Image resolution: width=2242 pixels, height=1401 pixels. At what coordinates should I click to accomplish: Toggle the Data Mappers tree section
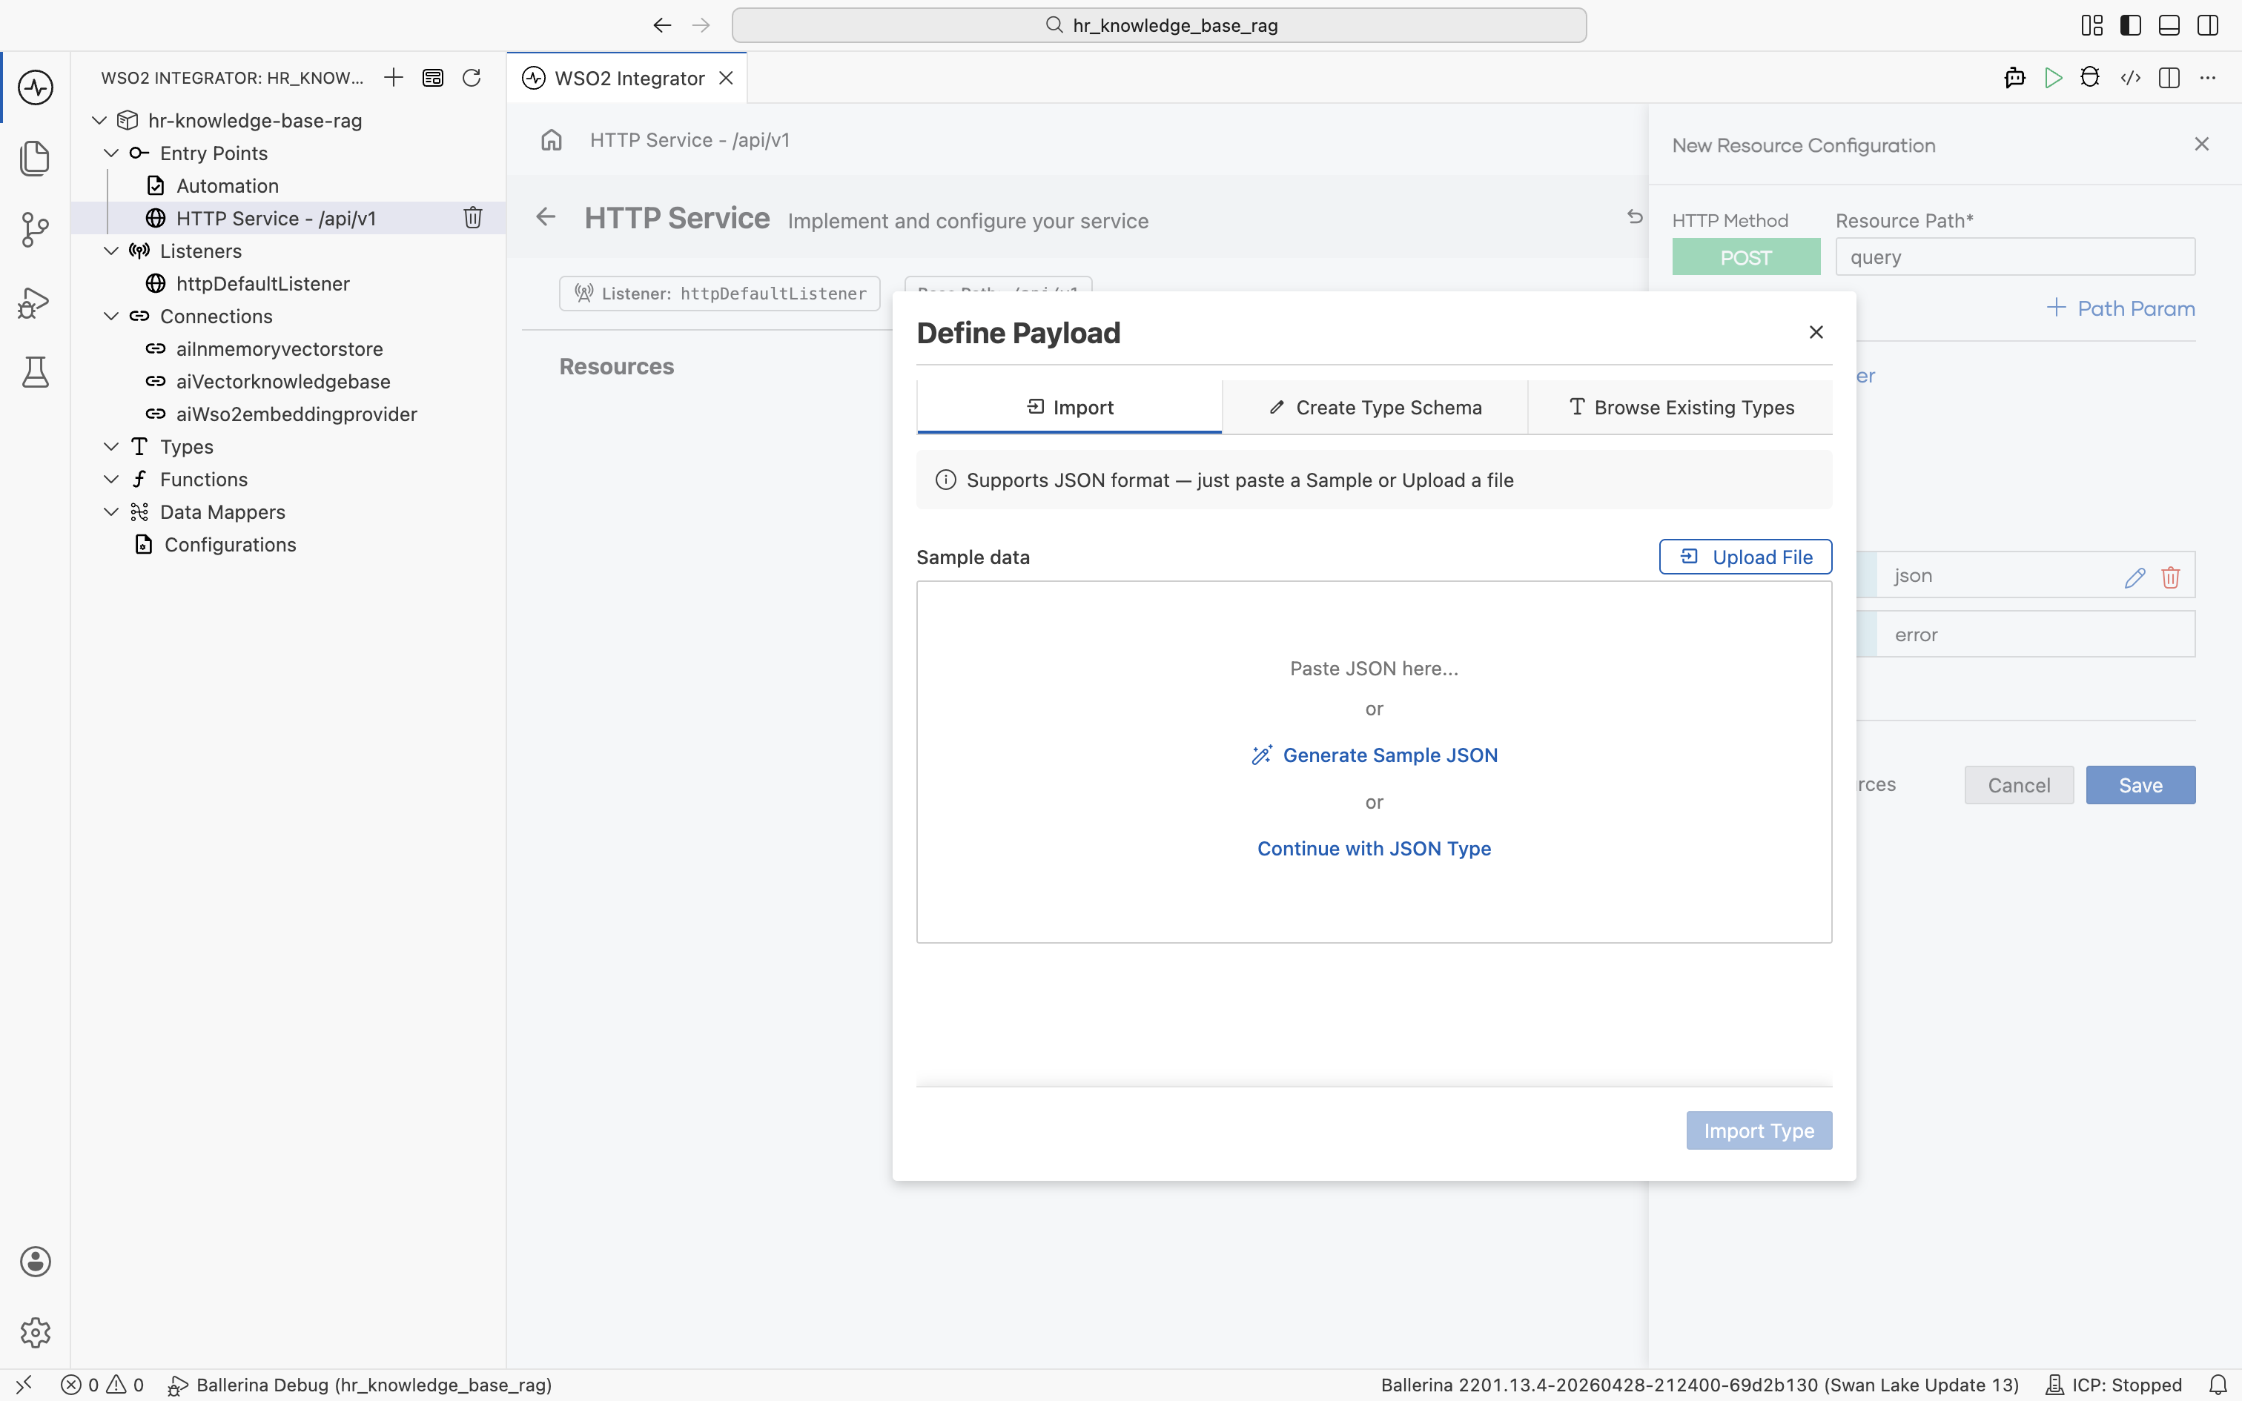pos(111,511)
